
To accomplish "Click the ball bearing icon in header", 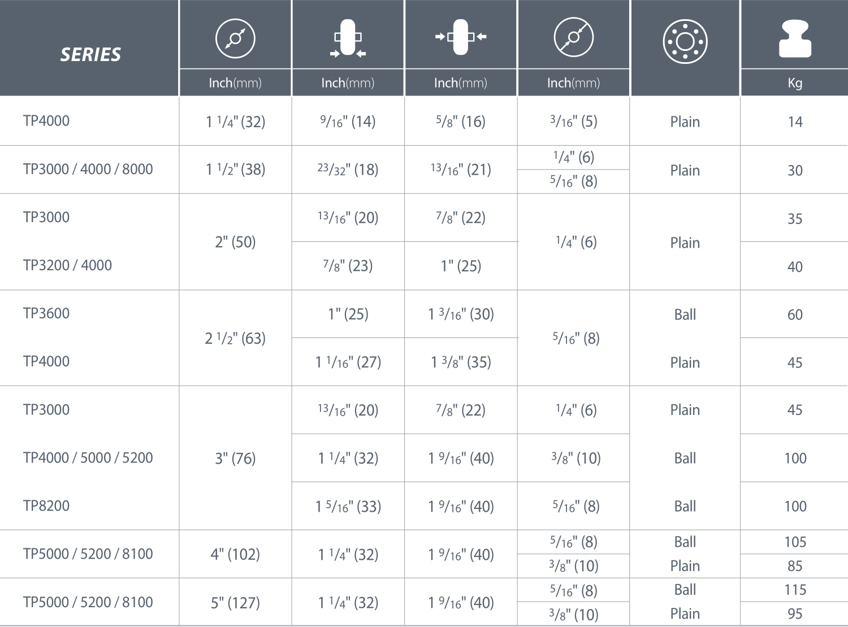I will (685, 41).
